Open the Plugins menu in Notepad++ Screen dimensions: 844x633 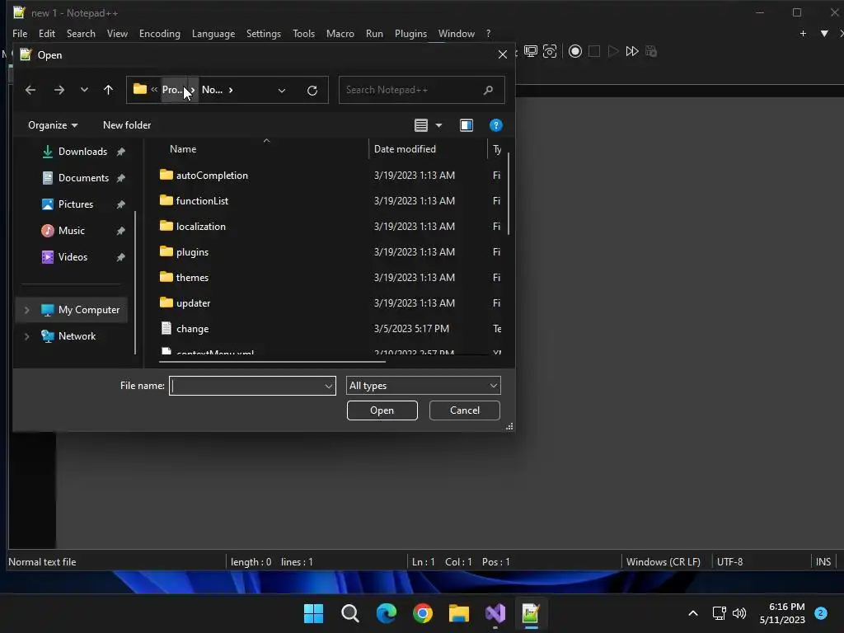(410, 33)
